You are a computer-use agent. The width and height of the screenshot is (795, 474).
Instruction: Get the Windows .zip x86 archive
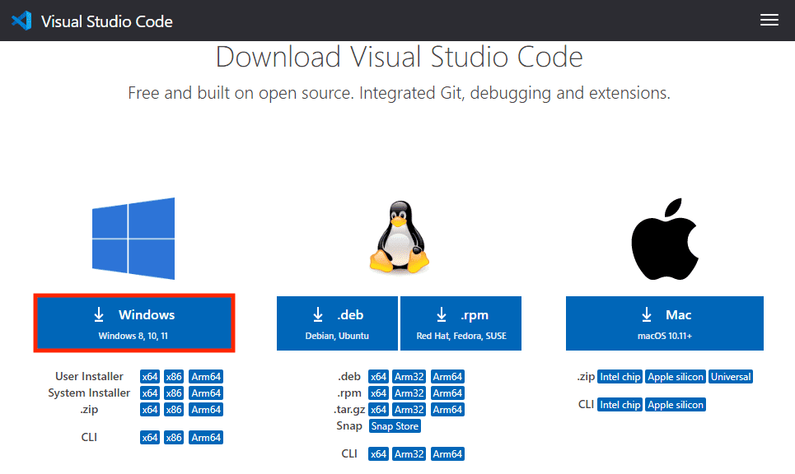[174, 410]
